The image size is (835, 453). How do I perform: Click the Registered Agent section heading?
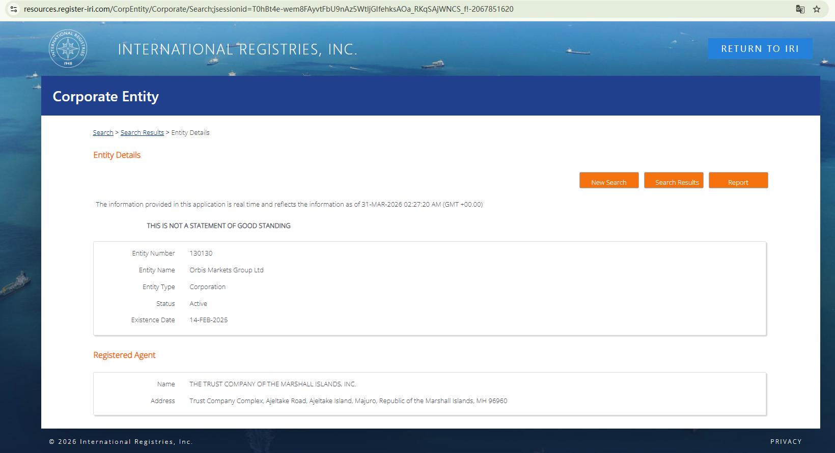(x=124, y=355)
